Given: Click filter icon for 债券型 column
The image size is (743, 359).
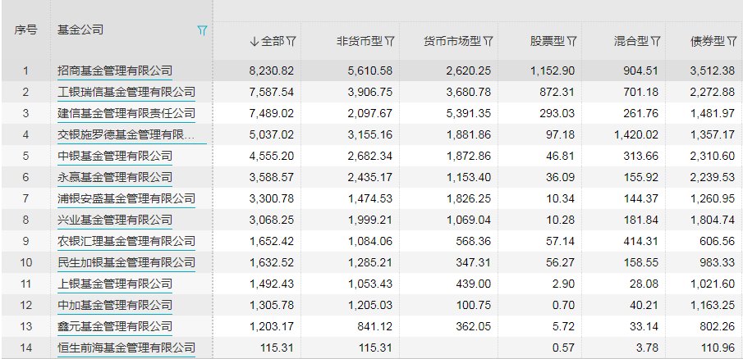Looking at the screenshot, I should click(x=732, y=42).
